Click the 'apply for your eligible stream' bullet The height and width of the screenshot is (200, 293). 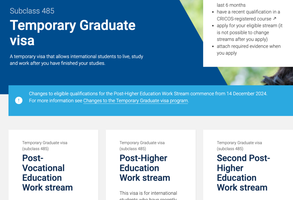249,33
